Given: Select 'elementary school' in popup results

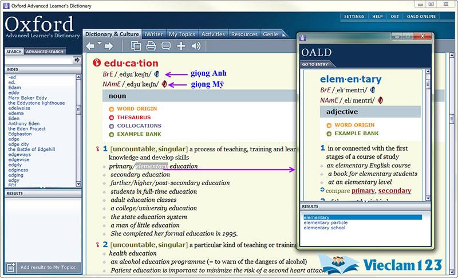Looking at the screenshot, I should tap(325, 228).
